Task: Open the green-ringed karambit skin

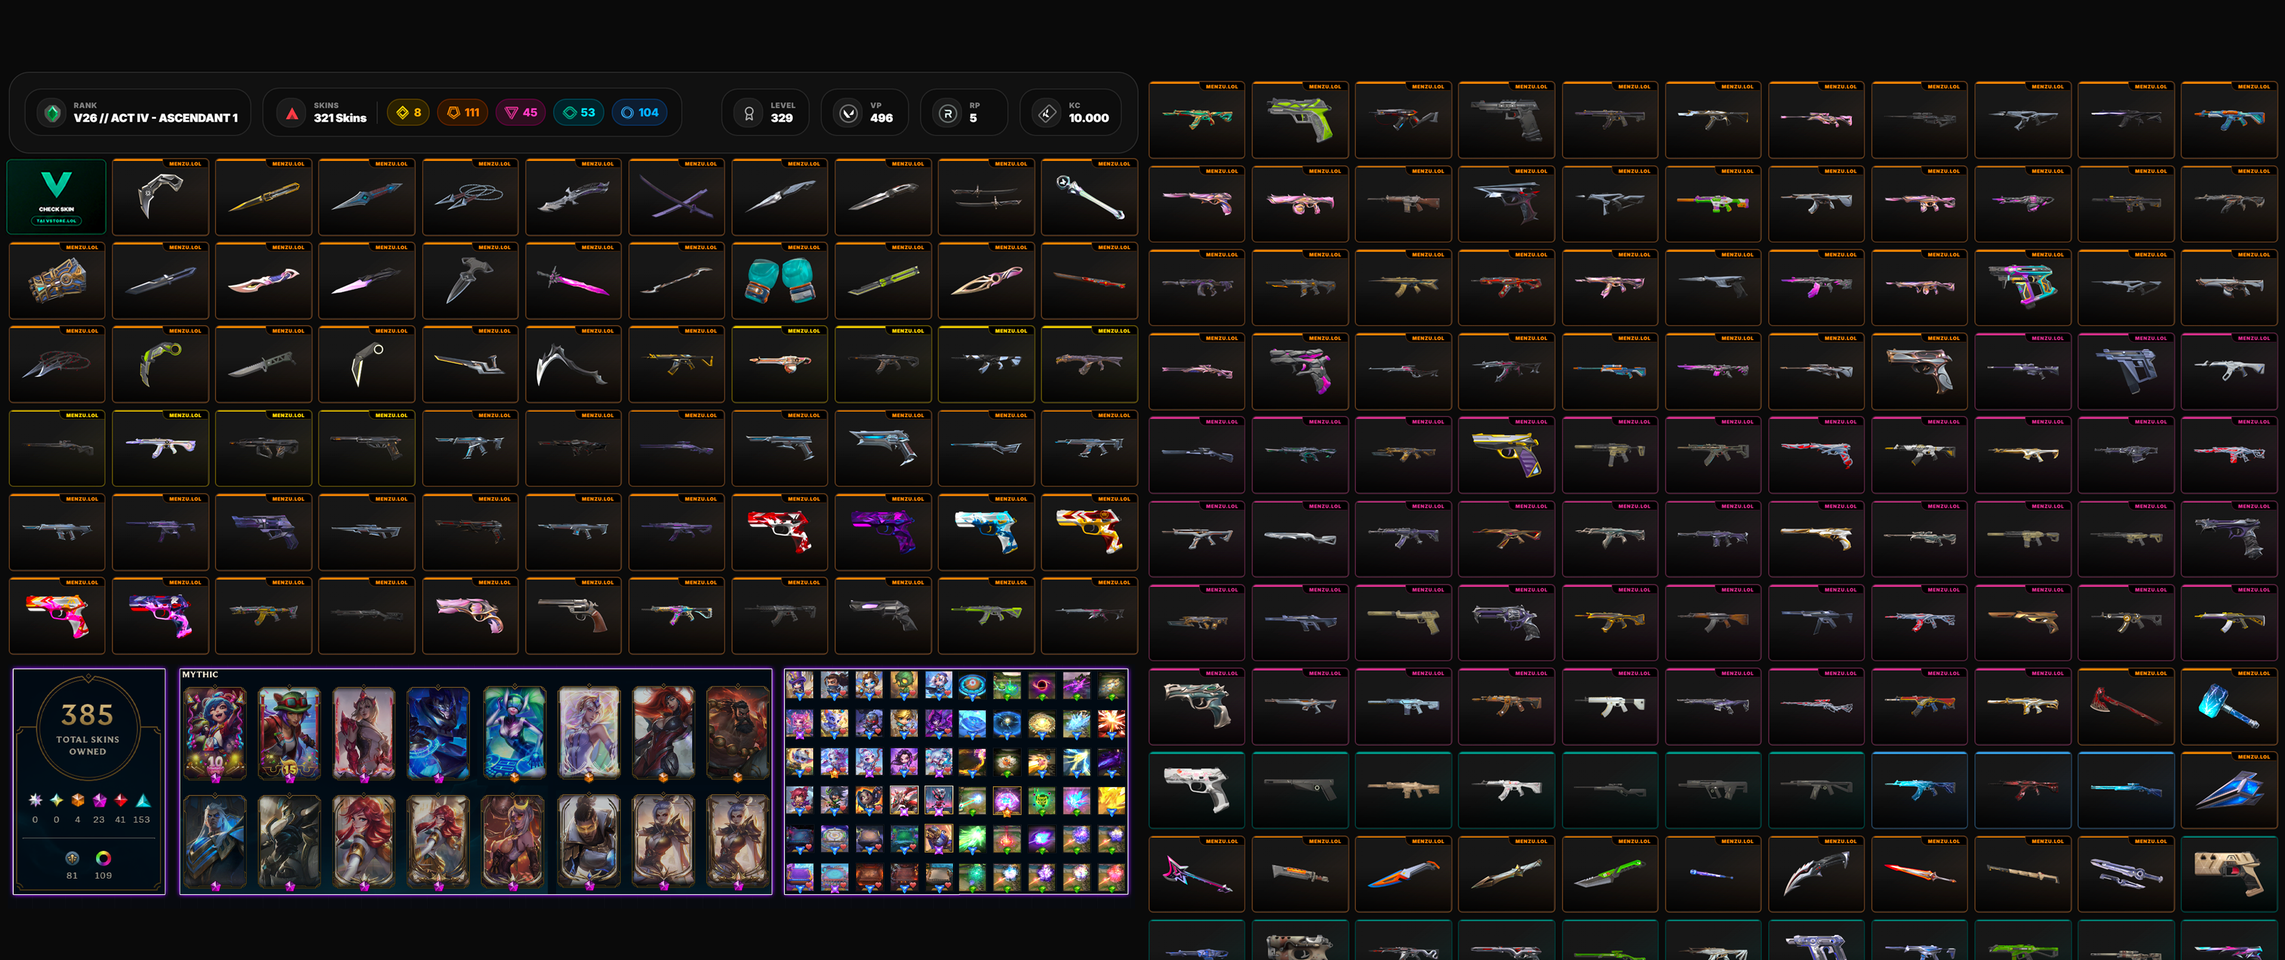Action: (x=161, y=365)
